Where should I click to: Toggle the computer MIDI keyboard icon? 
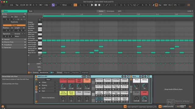(x=156, y=5)
